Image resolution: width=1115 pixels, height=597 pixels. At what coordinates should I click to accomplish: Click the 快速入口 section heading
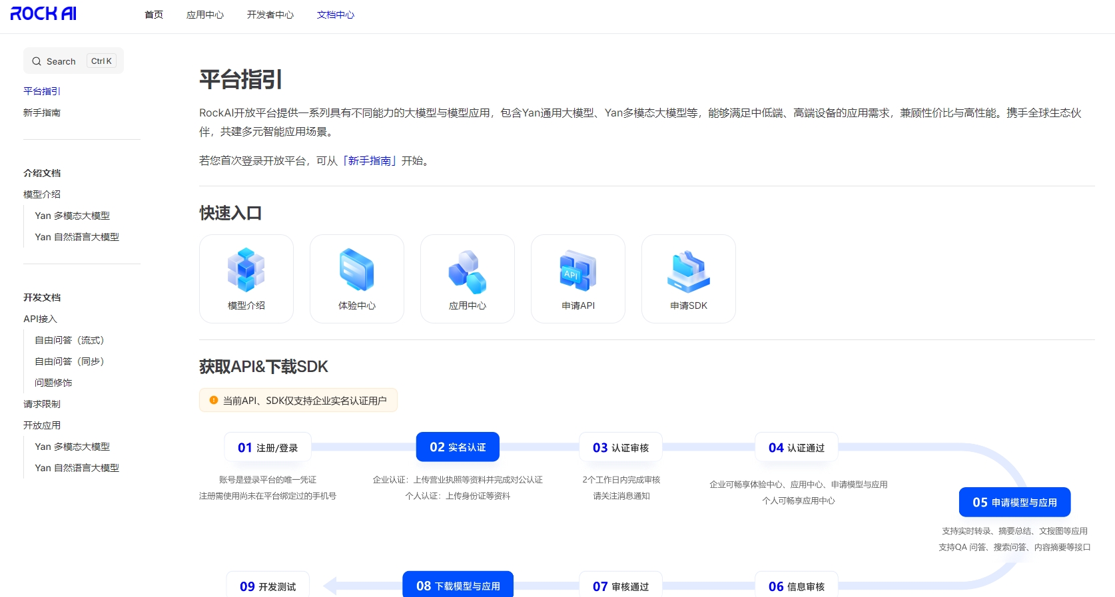tap(230, 213)
